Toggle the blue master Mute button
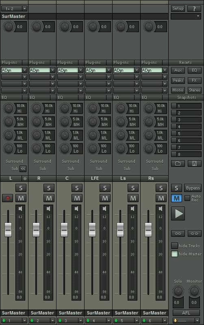 point(177,198)
